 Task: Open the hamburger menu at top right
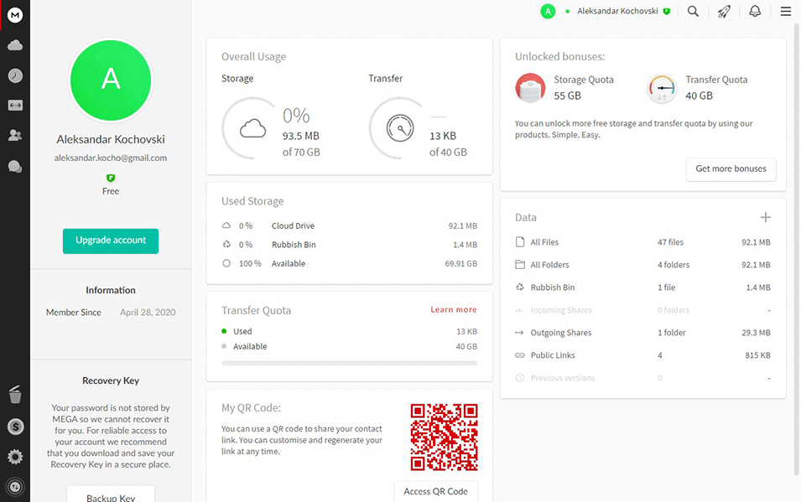tap(785, 11)
